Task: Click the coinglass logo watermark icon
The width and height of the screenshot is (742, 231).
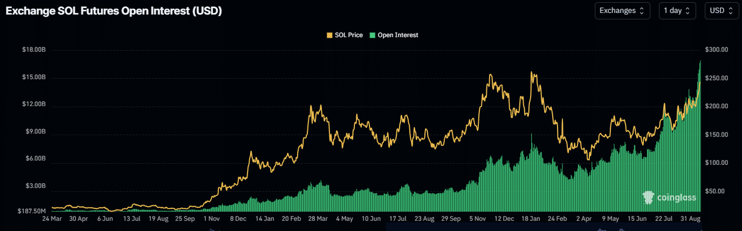Action: coord(649,198)
